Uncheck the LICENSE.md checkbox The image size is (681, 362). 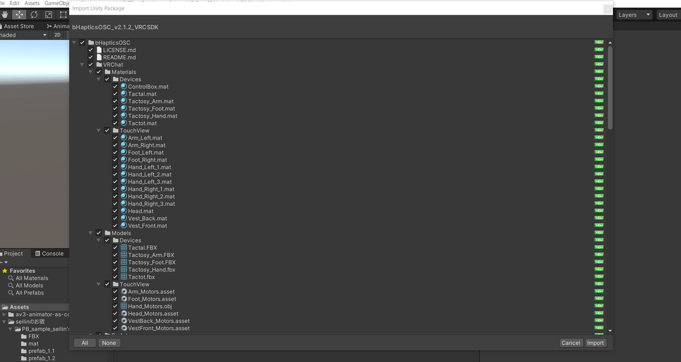coord(90,50)
